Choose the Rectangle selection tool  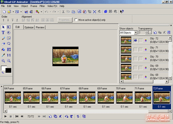(9, 27)
